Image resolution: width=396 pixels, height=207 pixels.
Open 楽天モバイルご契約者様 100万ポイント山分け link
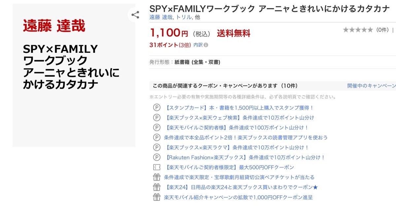point(236,127)
